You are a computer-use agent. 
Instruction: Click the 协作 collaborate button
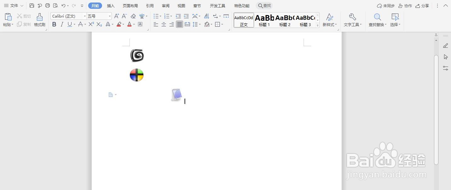405,6
